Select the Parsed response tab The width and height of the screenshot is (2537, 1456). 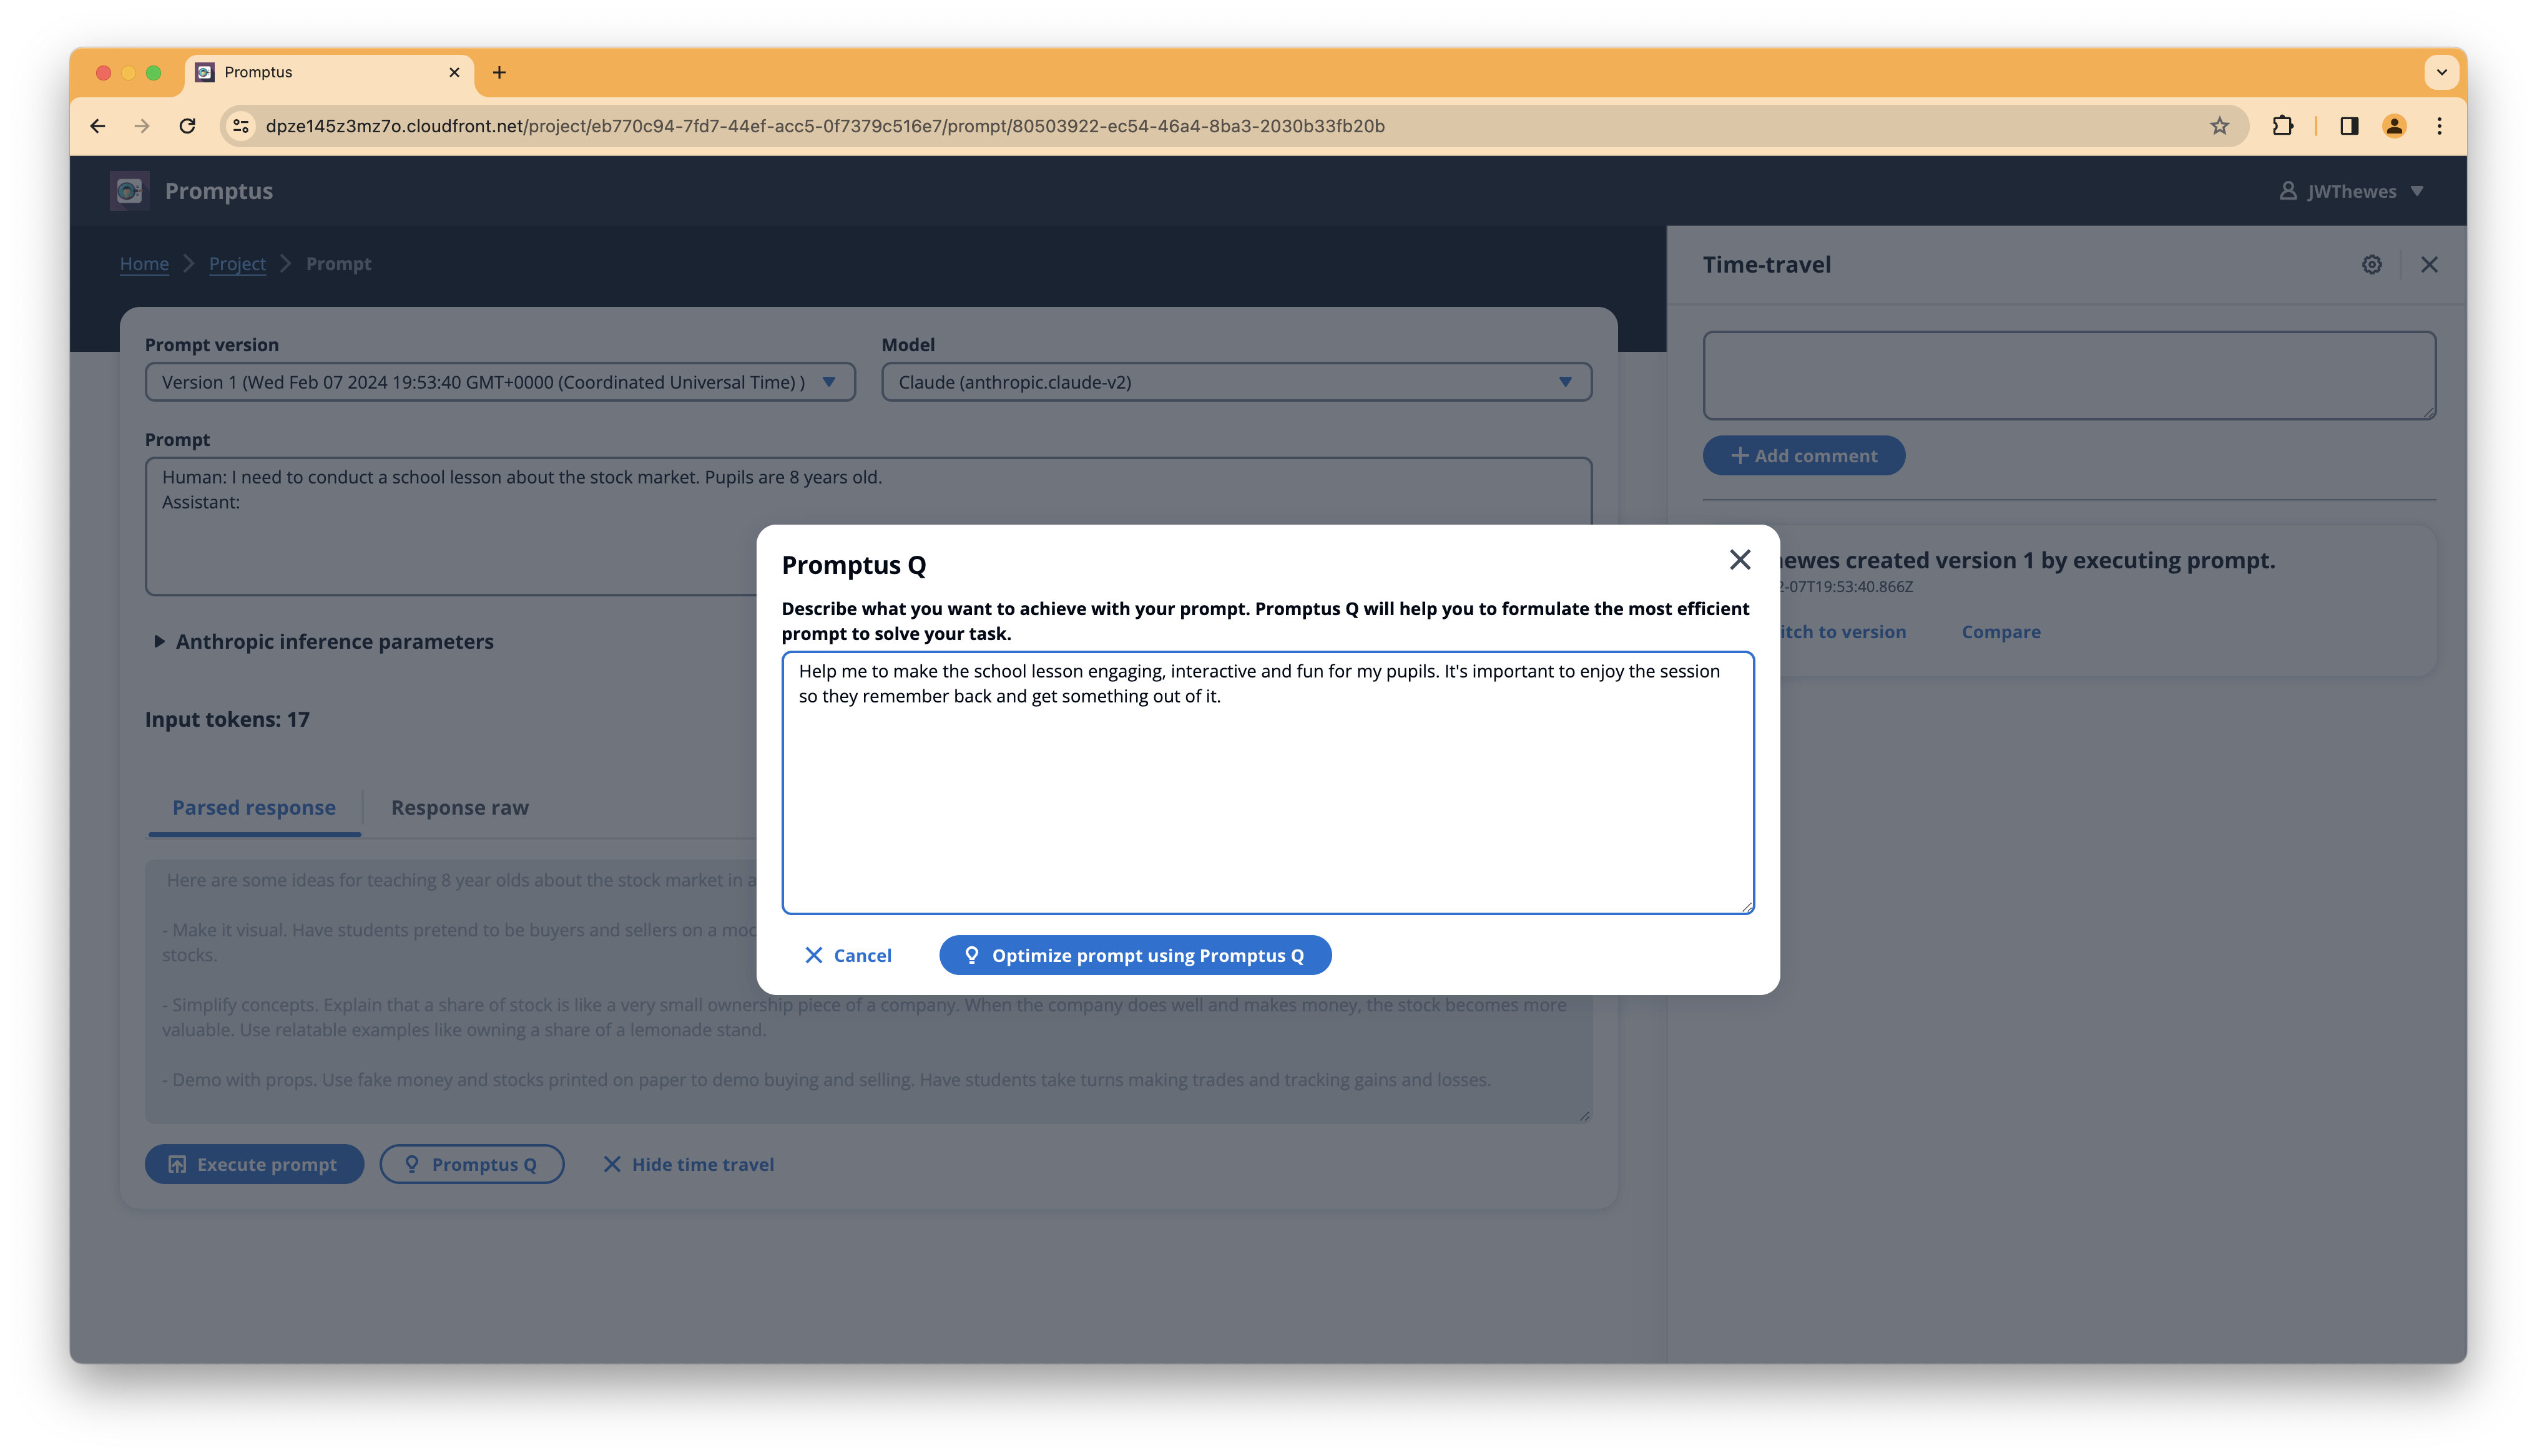coord(254,808)
